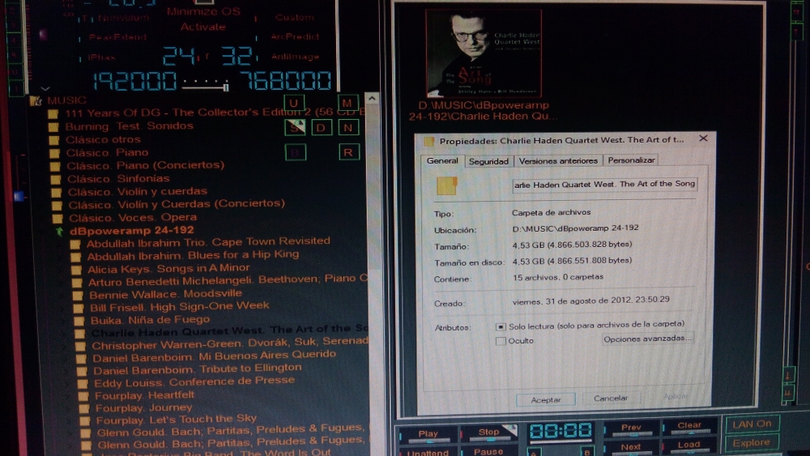Stop playback with the Stop button
Viewport: 810px width, 456px height.
click(488, 433)
